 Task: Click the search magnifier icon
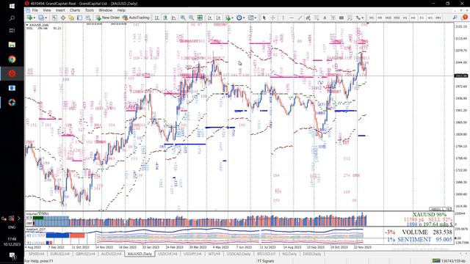[455, 18]
